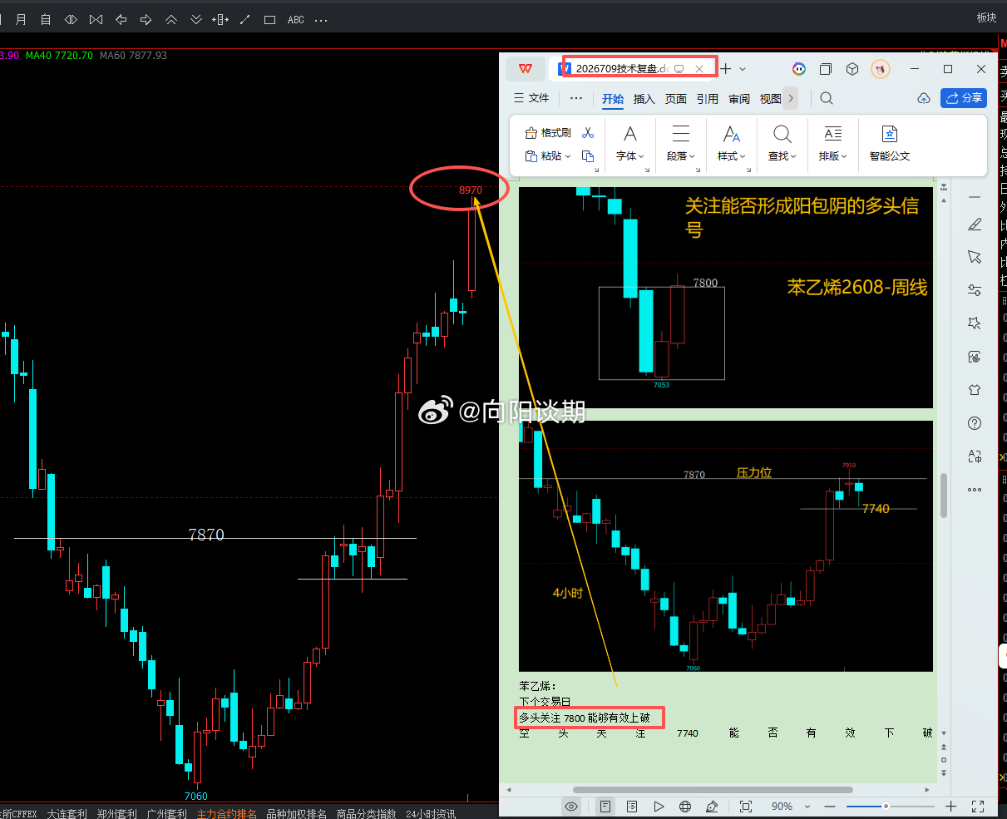Click zoom slider handle in status bar
This screenshot has width=1007, height=819.
coord(886,807)
